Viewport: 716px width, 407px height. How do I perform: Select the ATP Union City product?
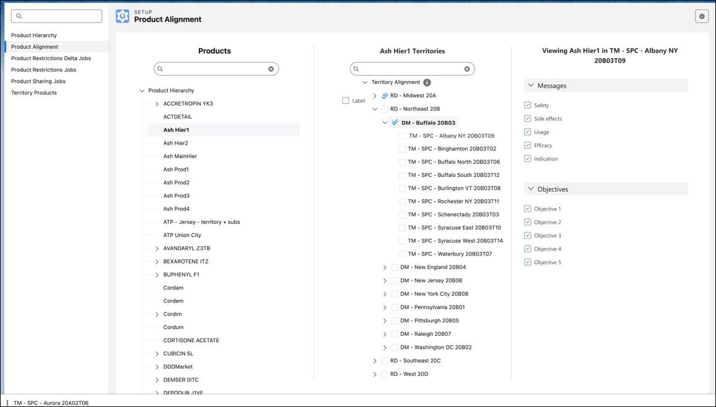tap(182, 236)
